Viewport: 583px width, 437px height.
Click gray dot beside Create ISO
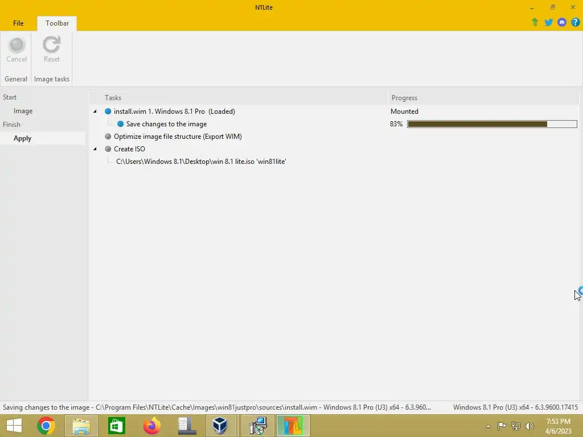point(108,149)
